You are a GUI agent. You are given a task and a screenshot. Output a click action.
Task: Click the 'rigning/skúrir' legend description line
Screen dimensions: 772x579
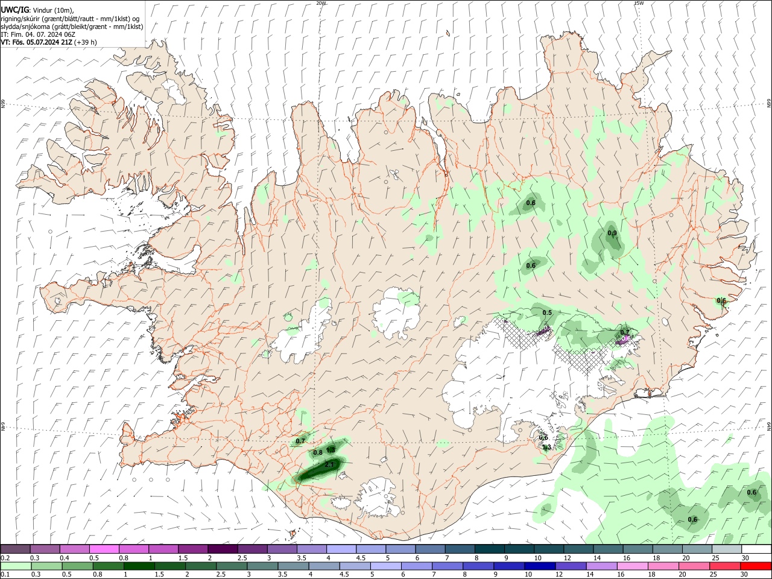[x=70, y=19]
